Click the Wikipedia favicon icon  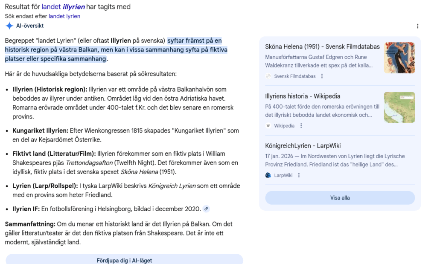[268, 126]
